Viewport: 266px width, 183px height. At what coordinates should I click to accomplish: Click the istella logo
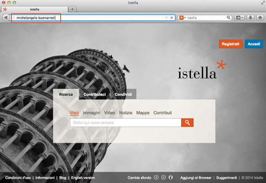click(x=202, y=70)
